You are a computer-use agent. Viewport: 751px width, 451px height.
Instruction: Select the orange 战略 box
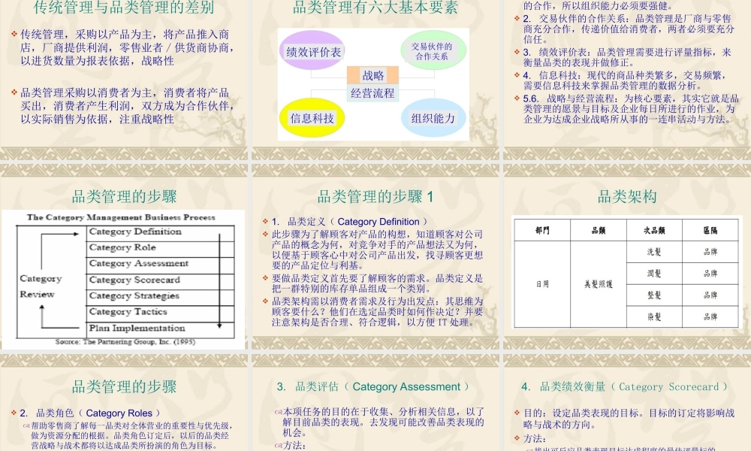coord(372,75)
